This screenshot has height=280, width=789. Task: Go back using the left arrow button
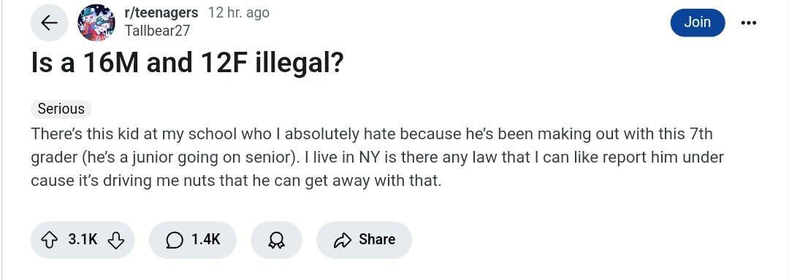[x=50, y=23]
